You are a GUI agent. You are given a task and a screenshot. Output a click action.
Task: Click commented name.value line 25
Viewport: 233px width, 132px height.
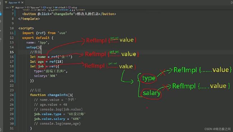pyautogui.click(x=55, y=100)
